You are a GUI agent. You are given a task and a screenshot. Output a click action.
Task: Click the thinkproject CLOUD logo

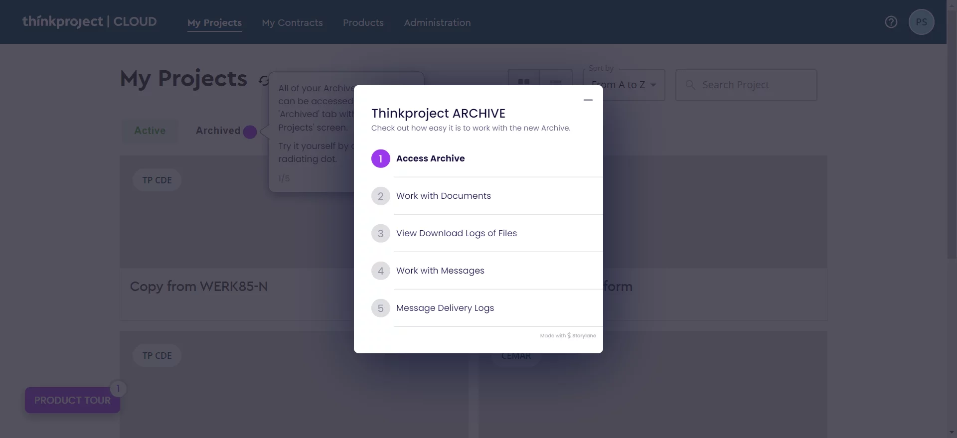coord(89,22)
